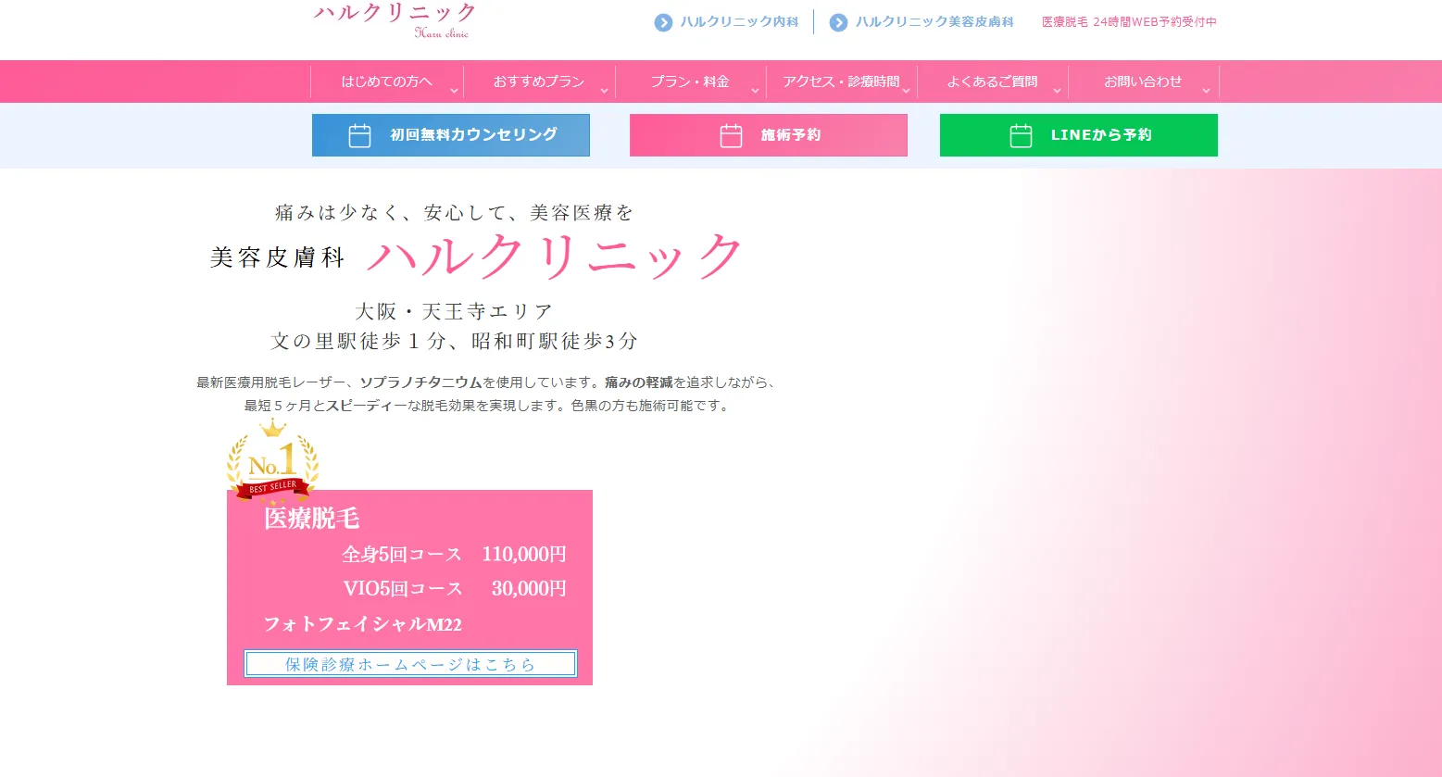The width and height of the screenshot is (1442, 777).
Task: Click arrow icon beside ハルクリニック内科
Action: (663, 22)
